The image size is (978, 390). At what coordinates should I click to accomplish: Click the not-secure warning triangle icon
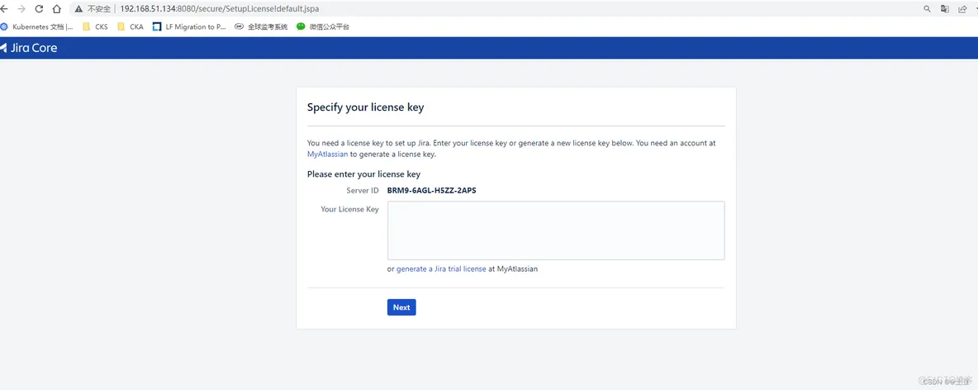click(x=78, y=9)
